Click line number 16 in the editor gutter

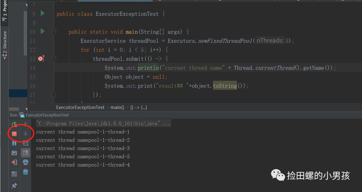tap(33, 86)
